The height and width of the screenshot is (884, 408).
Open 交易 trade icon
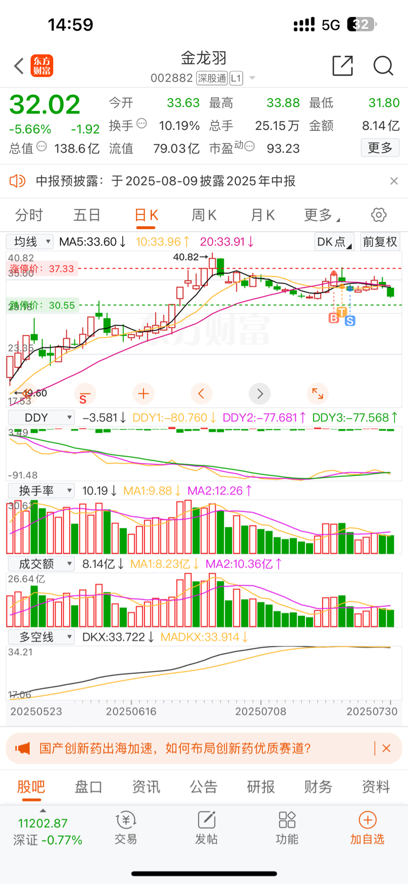[x=126, y=828]
